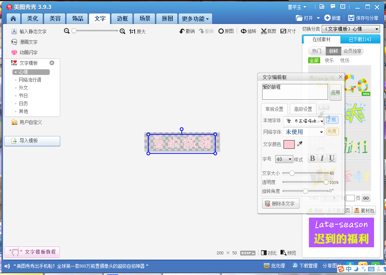Filter templates by 快乐
Screen dimensions: 386x275
pos(329,60)
